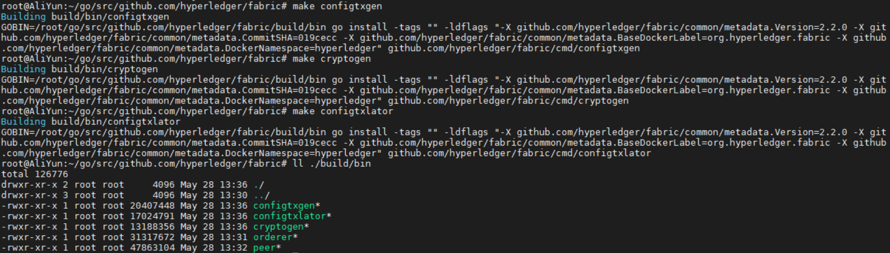Click 'Building build/bin/cryptogen' line
890x253 pixels.
click(79, 69)
